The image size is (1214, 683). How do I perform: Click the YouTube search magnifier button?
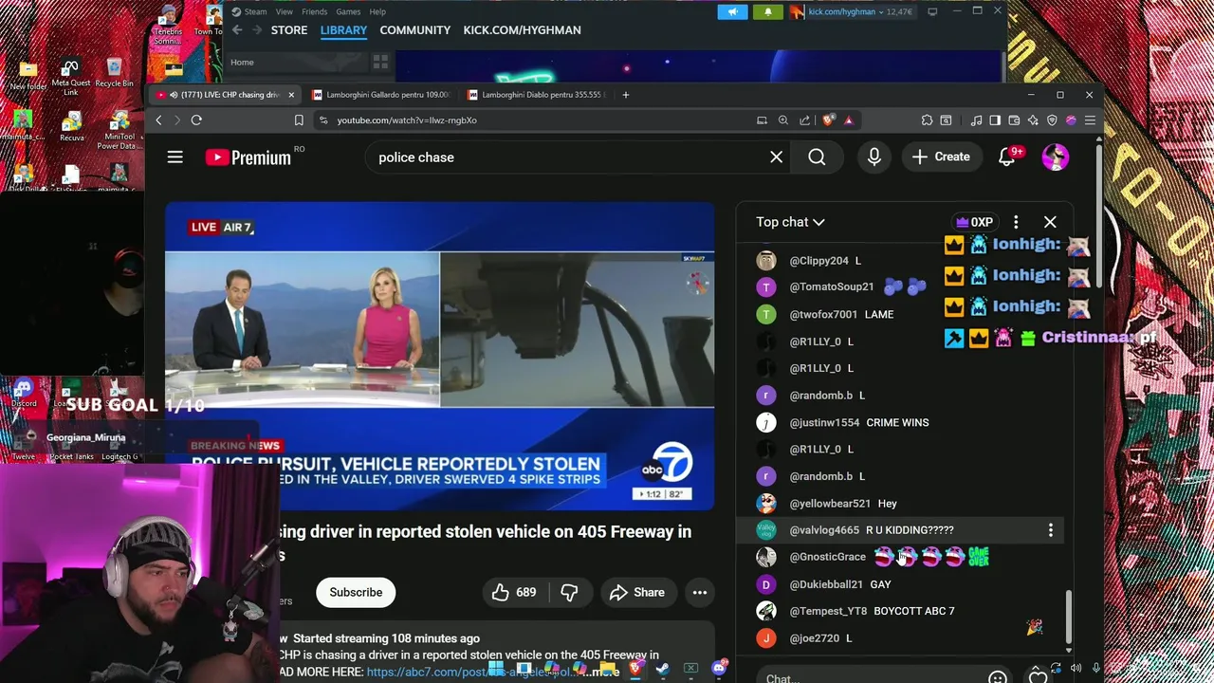817,157
